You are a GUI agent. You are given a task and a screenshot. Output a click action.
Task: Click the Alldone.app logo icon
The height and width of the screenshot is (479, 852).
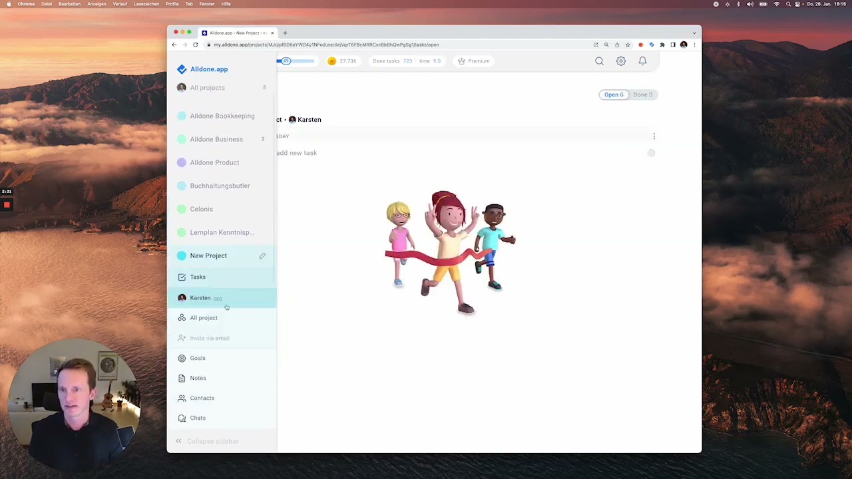point(182,69)
